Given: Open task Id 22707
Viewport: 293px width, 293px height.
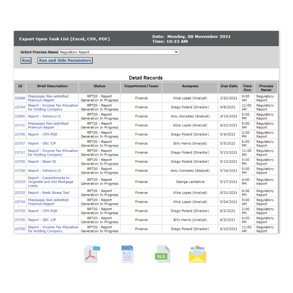Looking at the screenshot, I should (20, 143).
